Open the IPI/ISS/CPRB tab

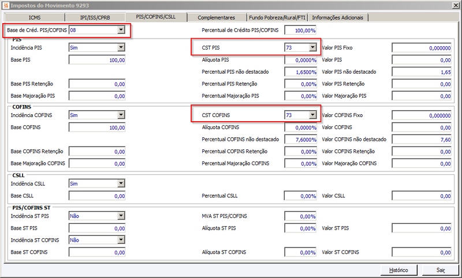coord(95,17)
